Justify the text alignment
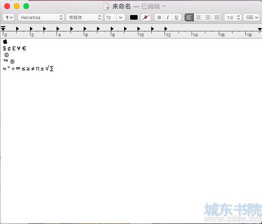Viewport: 262px width, 224px height. 217,18
